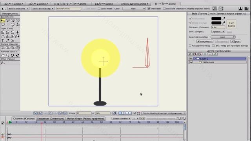Click the audio mute speaker icon
This screenshot has height=141, width=251.
click(x=115, y=113)
